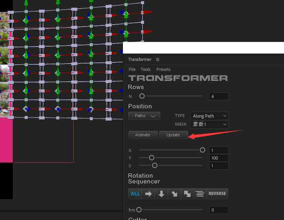Image resolution: width=284 pixels, height=220 pixels.
Task: Click the Y value field showing 100
Action: 219,158
